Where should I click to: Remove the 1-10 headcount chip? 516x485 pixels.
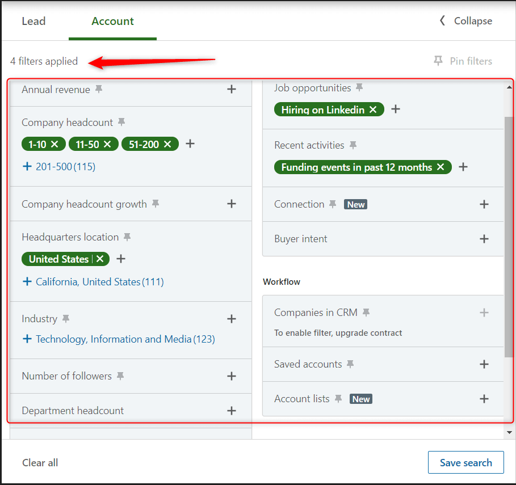pyautogui.click(x=54, y=144)
